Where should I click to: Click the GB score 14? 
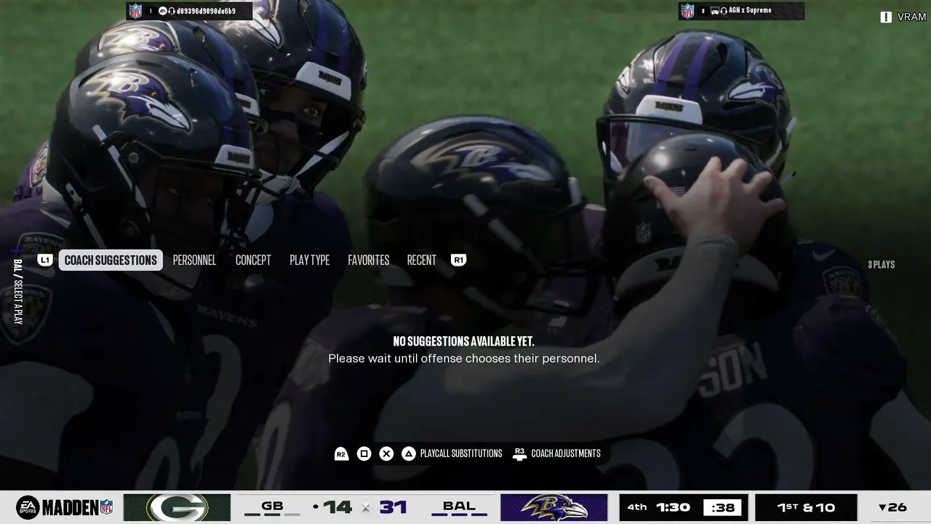click(x=337, y=507)
